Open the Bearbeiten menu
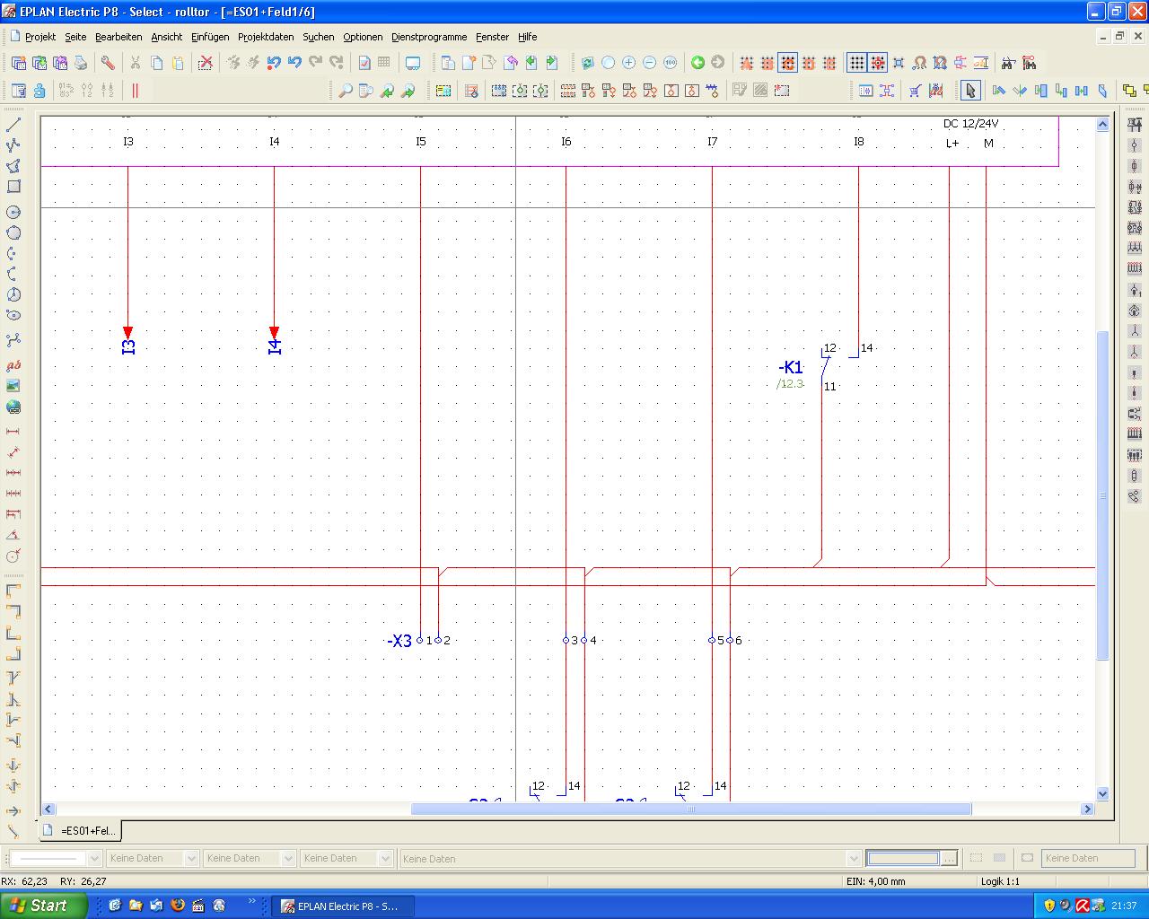1149x919 pixels. (x=118, y=37)
